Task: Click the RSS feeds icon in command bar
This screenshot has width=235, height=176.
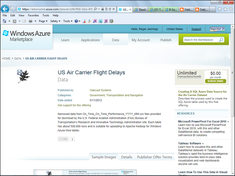Action: tap(15, 21)
